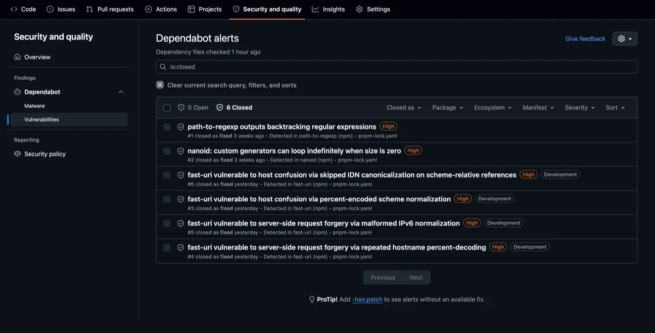Check the malformed IPv6 normalization alert checkbox
This screenshot has height=333, width=655.
[x=167, y=224]
